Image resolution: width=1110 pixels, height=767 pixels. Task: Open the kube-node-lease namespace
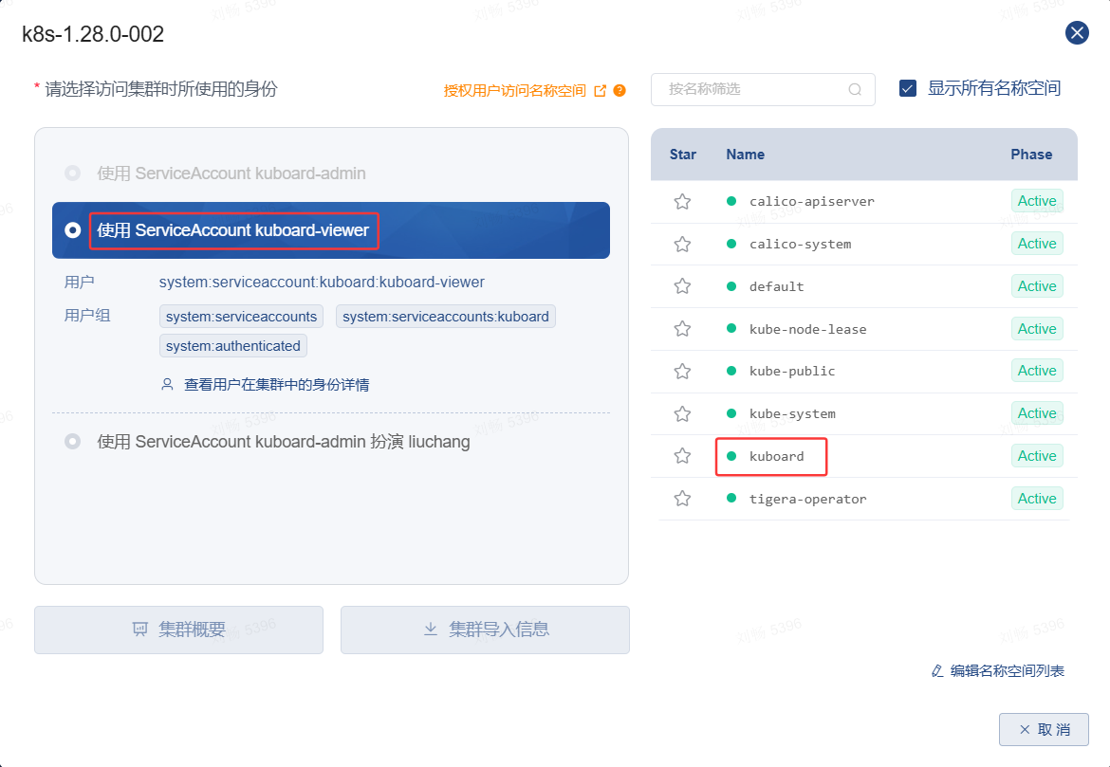807,329
